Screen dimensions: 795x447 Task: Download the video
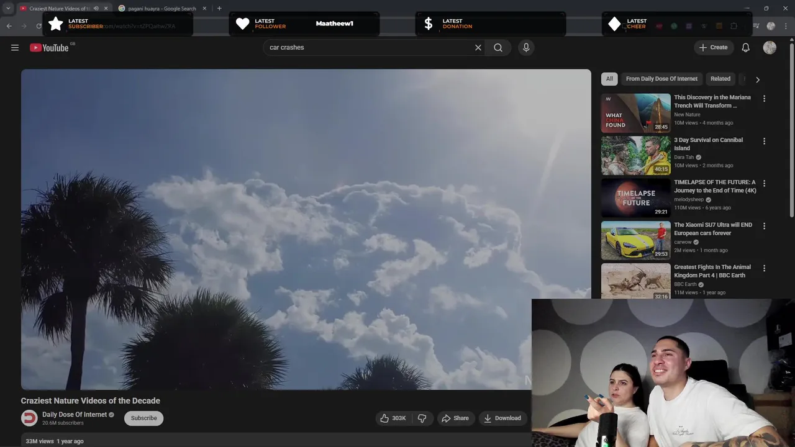point(502,418)
